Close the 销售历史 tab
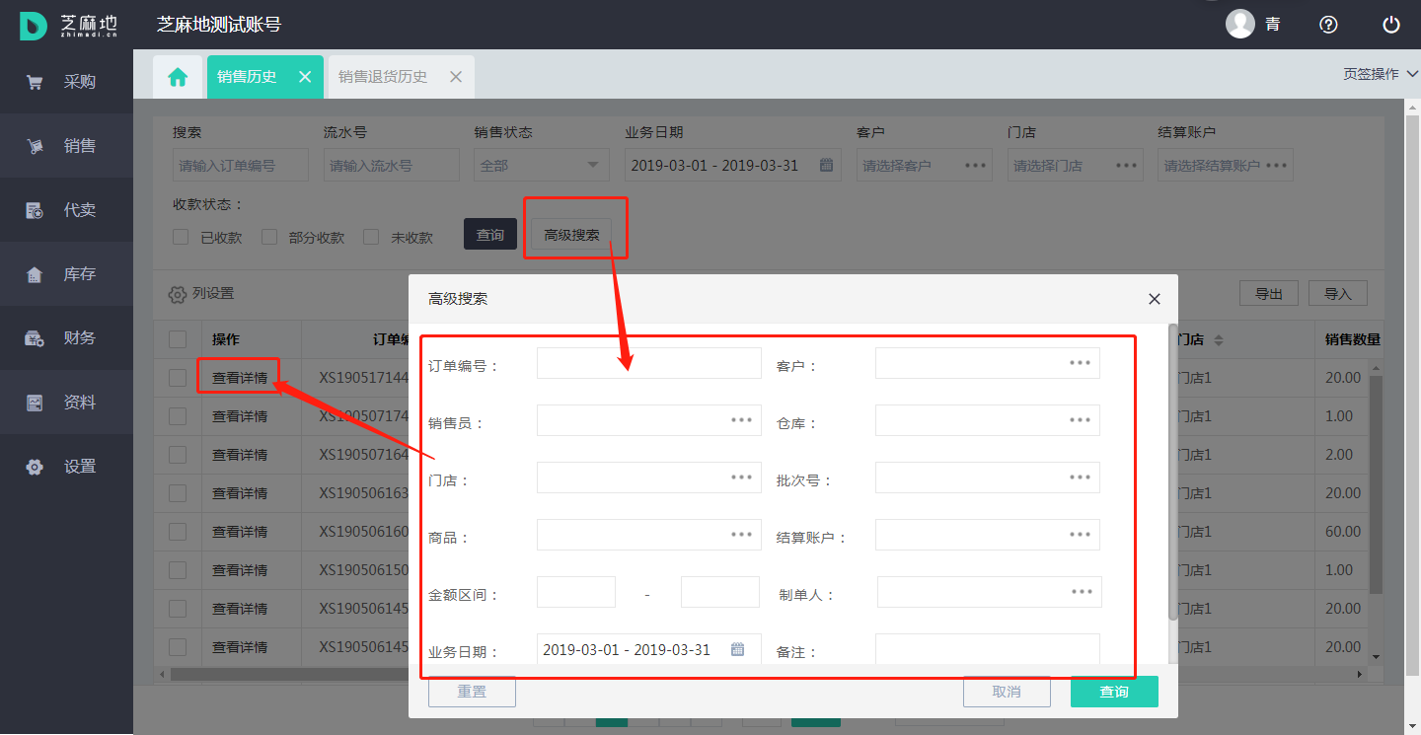The image size is (1421, 735). 305,77
